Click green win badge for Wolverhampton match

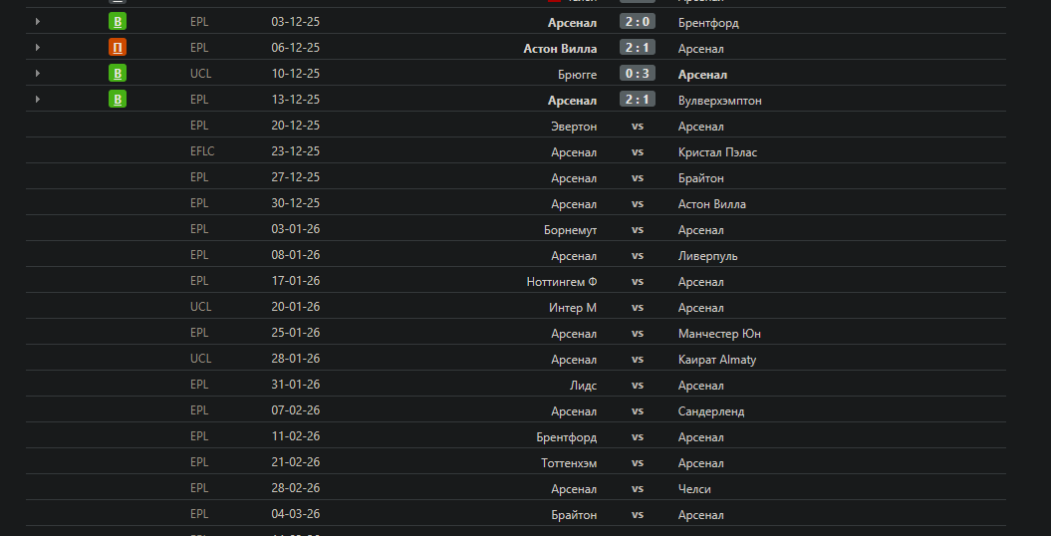click(x=118, y=100)
